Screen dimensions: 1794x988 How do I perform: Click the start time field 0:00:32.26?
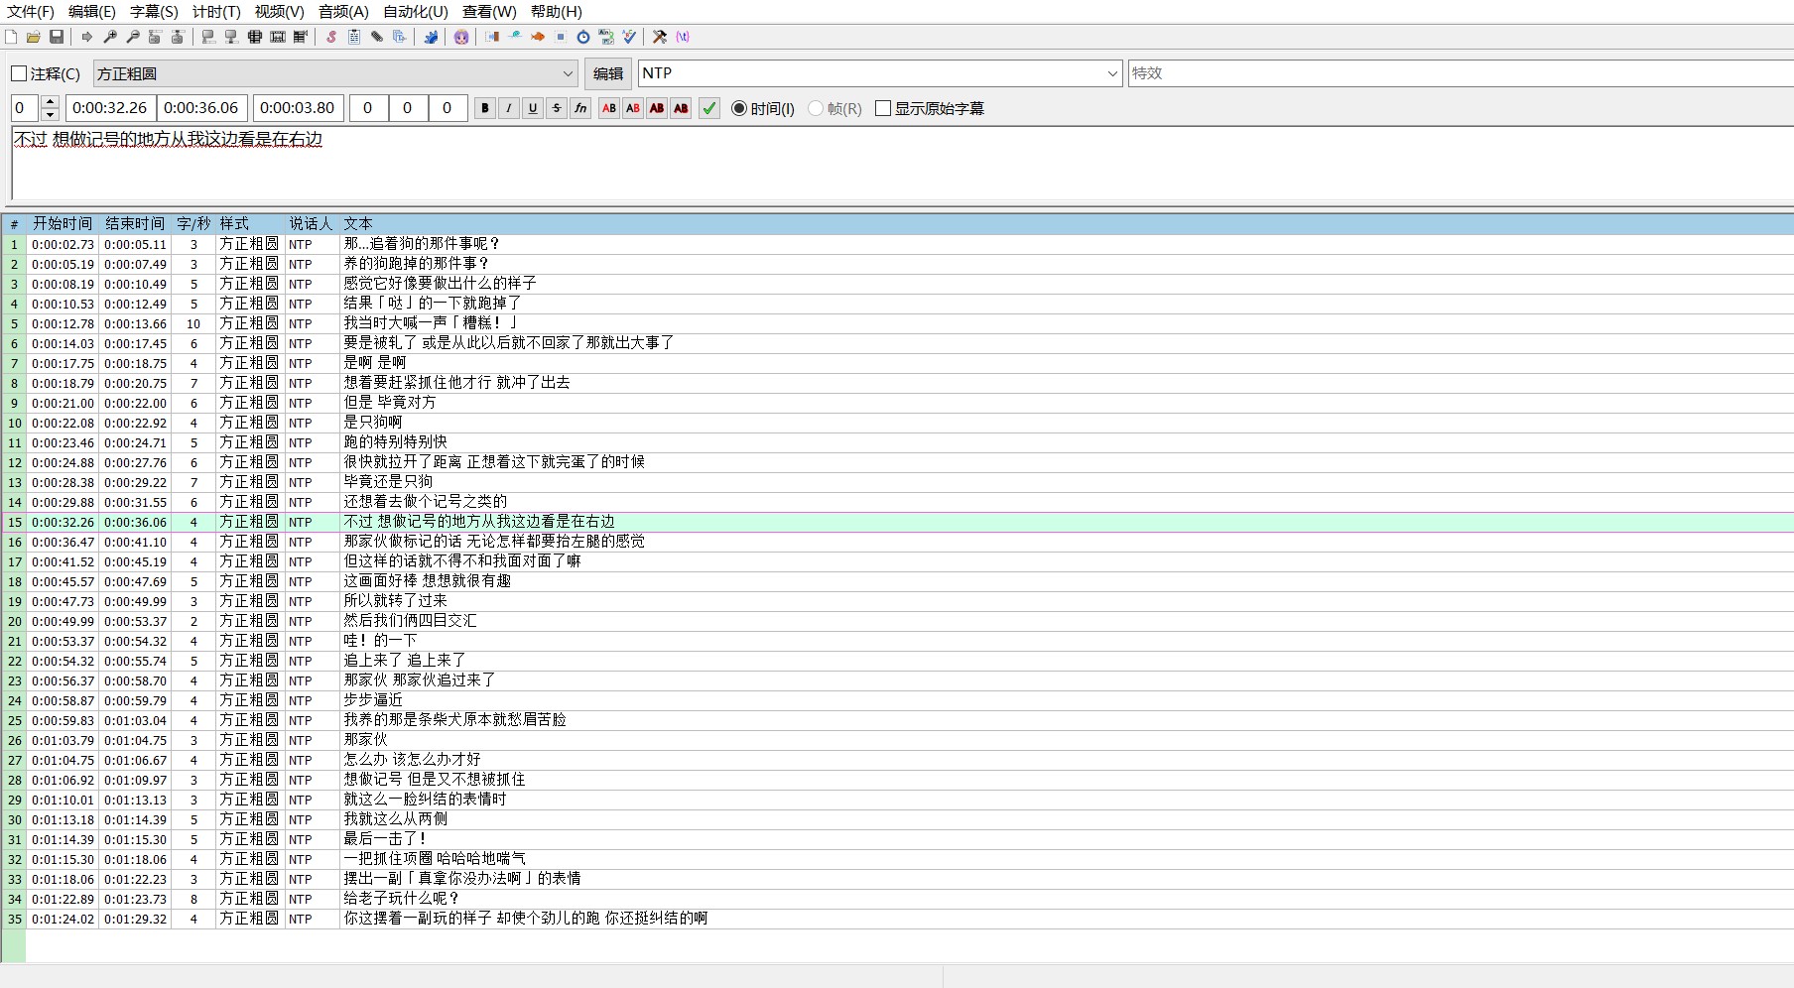coord(109,108)
